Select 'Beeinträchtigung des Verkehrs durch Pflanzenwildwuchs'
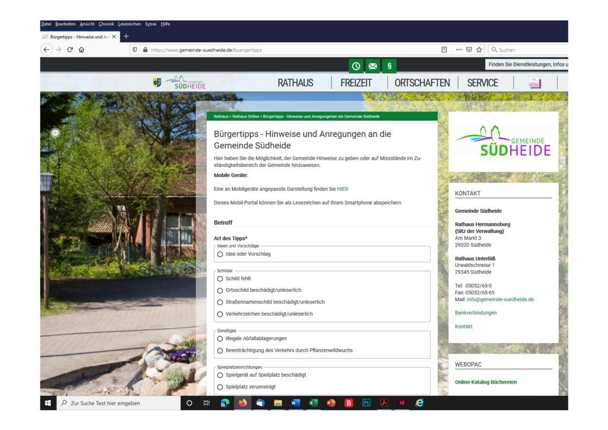The width and height of the screenshot is (608, 430). (x=220, y=350)
